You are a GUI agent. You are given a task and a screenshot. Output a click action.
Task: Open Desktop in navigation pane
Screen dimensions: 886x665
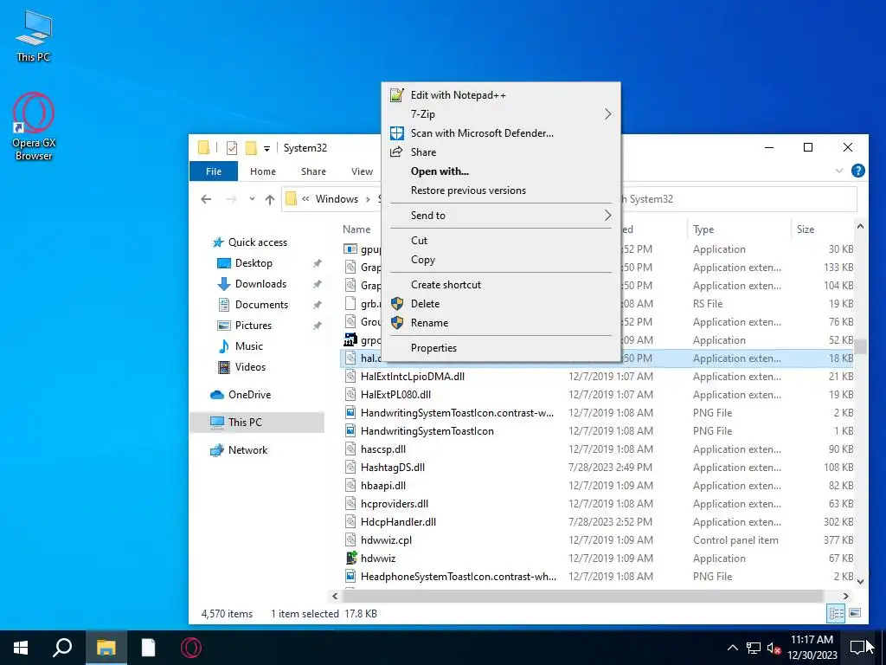tap(254, 263)
